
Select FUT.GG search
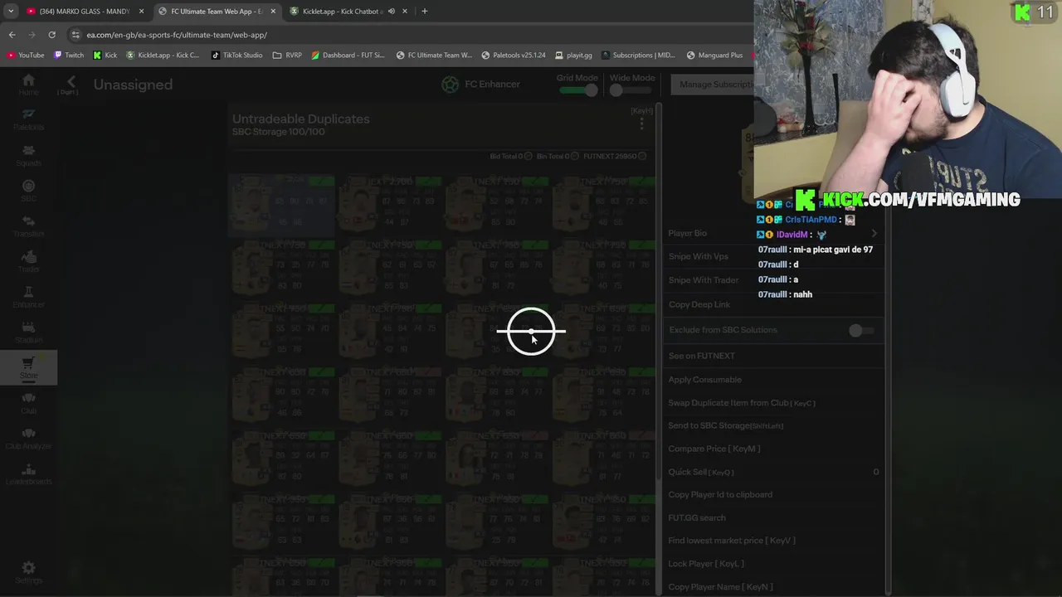(x=774, y=517)
